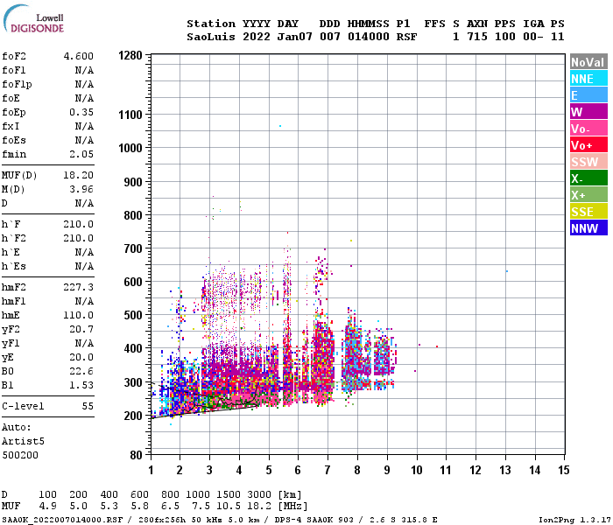
Task: Click the 10 label on frequency axis
Action: pos(416,470)
